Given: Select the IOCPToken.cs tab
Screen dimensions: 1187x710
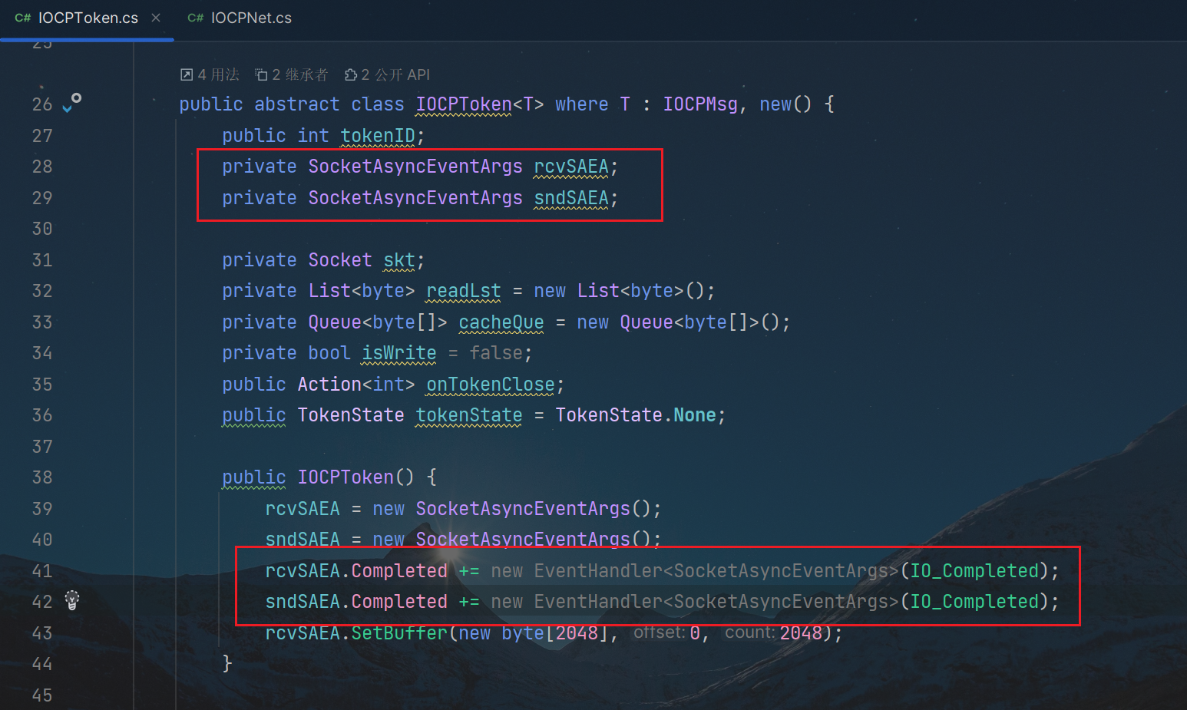Looking at the screenshot, I should (x=88, y=18).
